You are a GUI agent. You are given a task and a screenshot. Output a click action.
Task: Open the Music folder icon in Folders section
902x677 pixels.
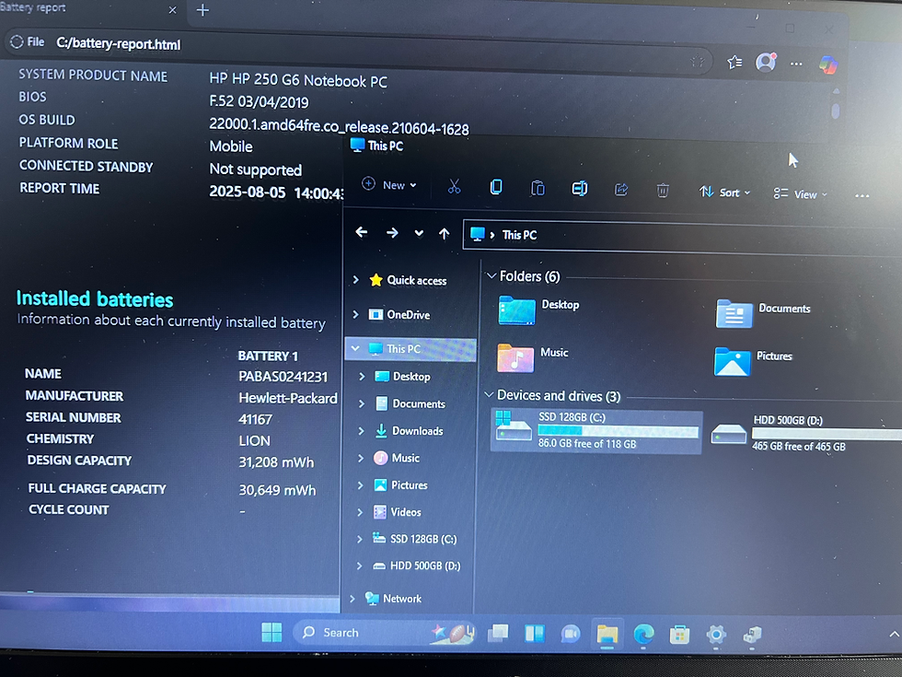(515, 357)
